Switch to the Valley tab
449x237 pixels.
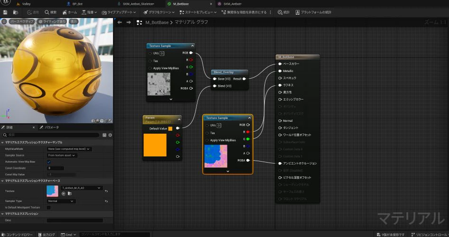(x=23, y=4)
